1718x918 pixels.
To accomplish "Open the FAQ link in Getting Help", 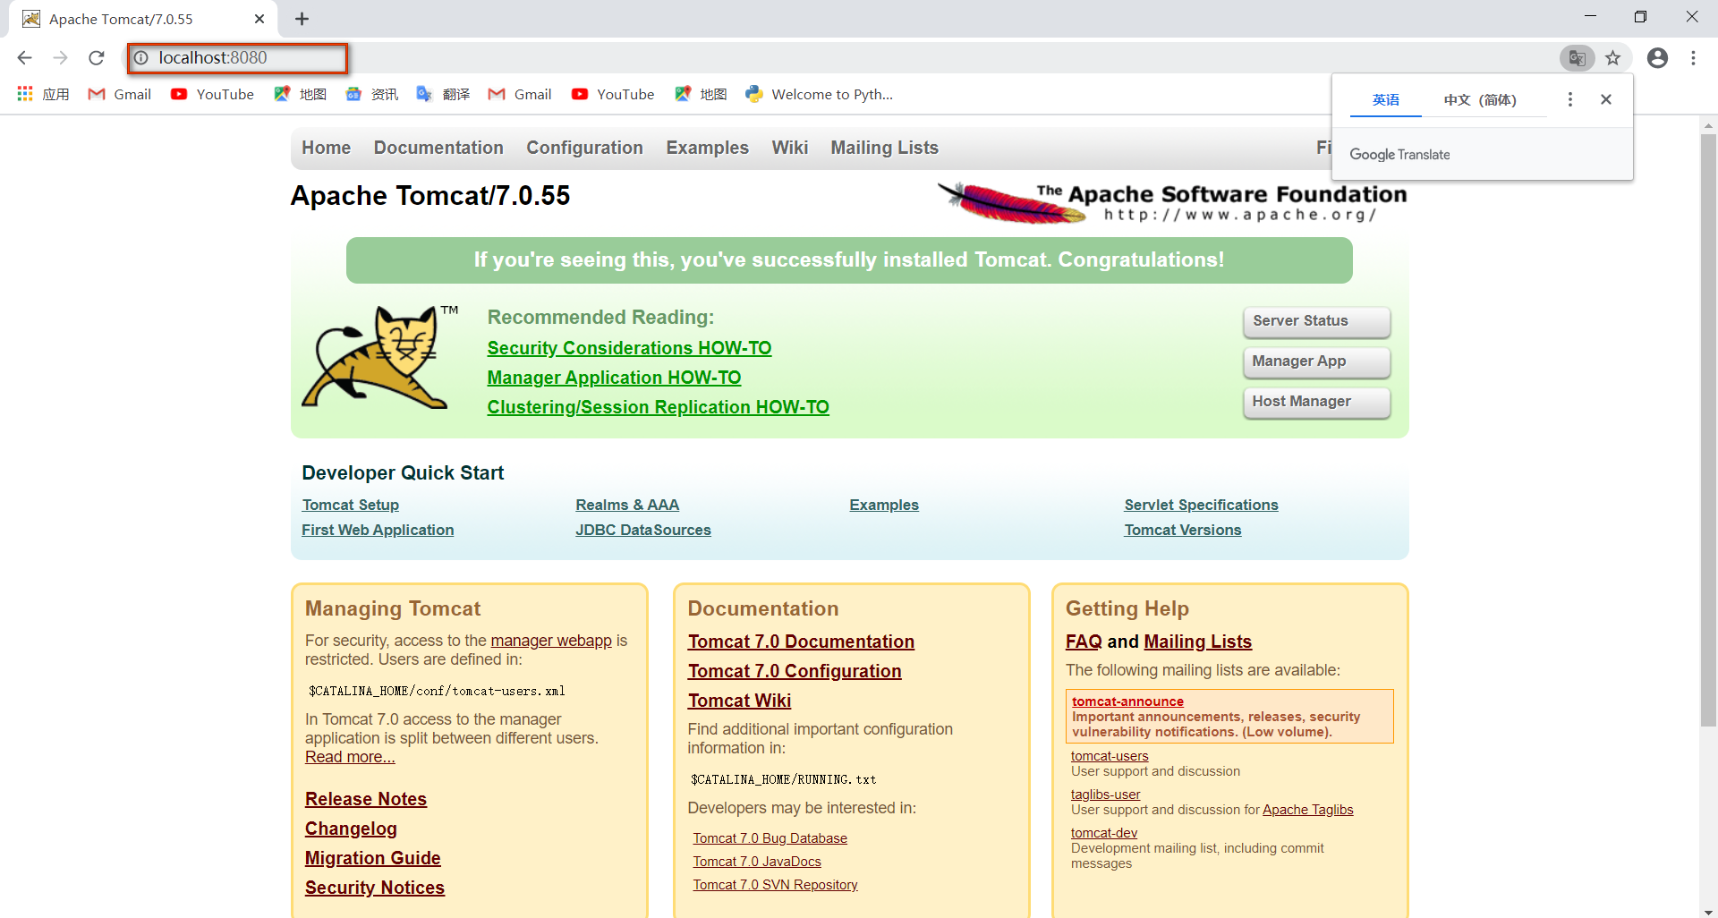I will [1084, 642].
